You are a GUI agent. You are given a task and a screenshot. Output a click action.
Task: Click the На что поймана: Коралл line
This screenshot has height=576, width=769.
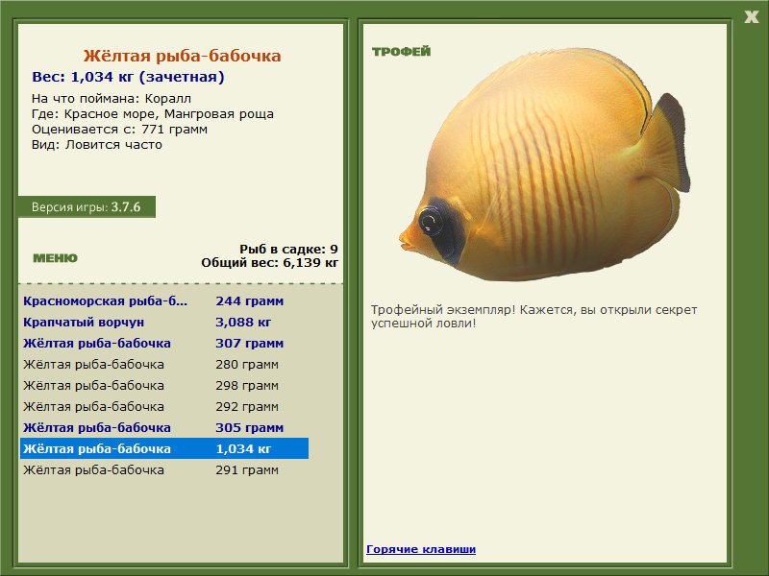pos(112,99)
